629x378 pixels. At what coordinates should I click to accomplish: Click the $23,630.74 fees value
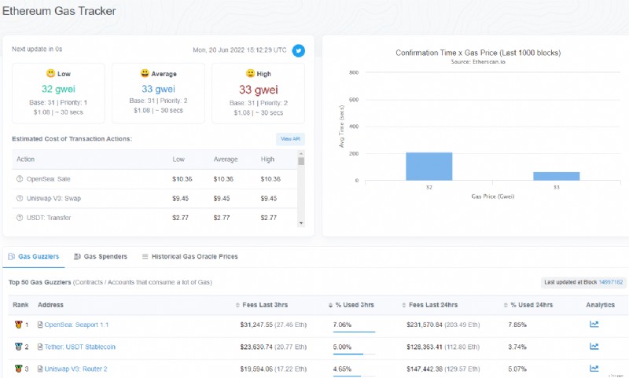256,347
